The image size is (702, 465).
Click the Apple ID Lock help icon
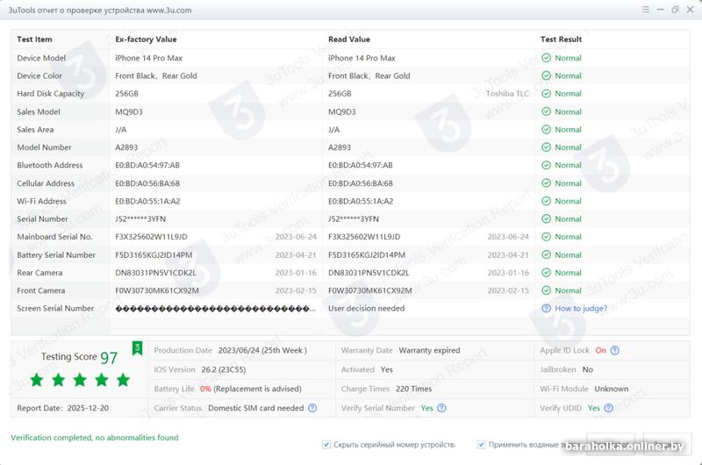tap(614, 350)
